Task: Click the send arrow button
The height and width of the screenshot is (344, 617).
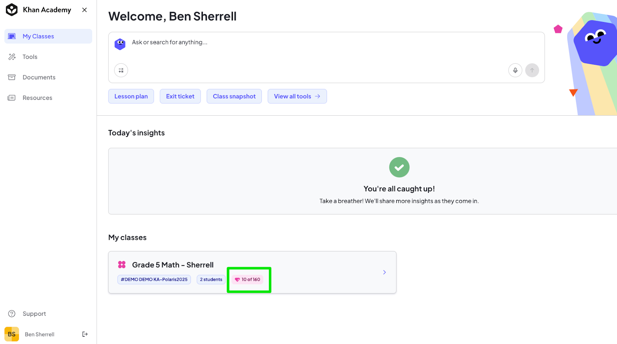Action: (532, 70)
